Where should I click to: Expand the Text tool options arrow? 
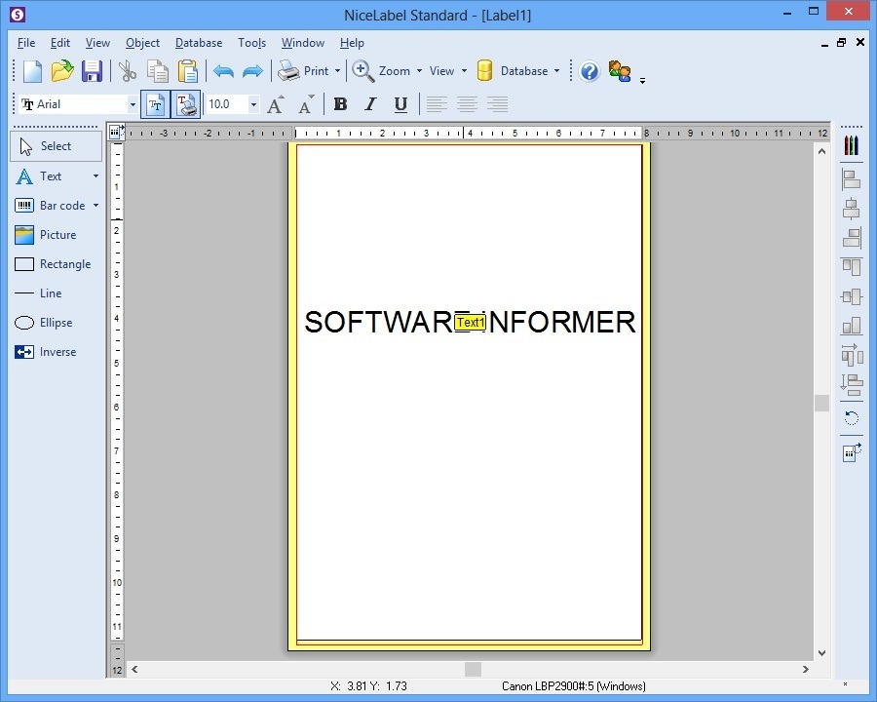tap(95, 176)
